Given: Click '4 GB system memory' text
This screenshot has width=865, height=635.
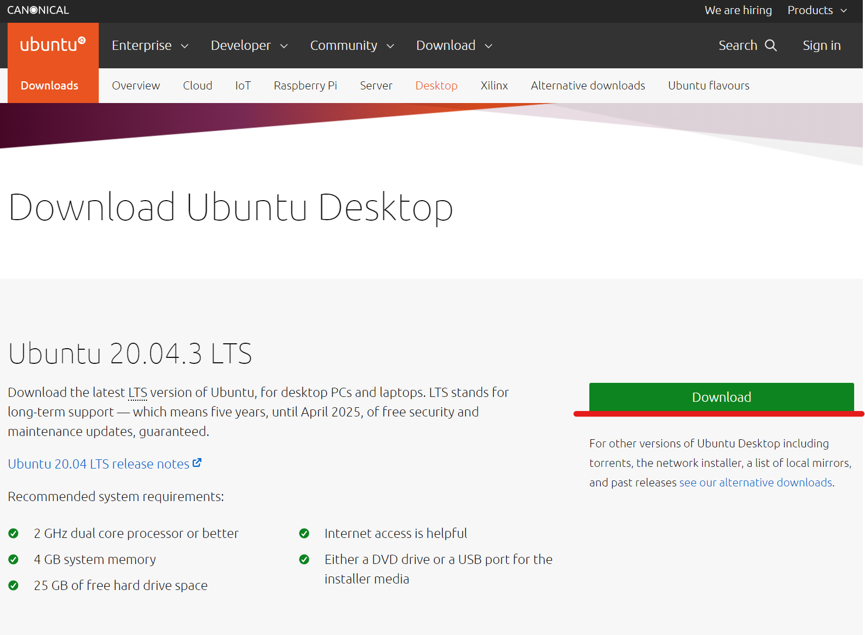Looking at the screenshot, I should (95, 560).
